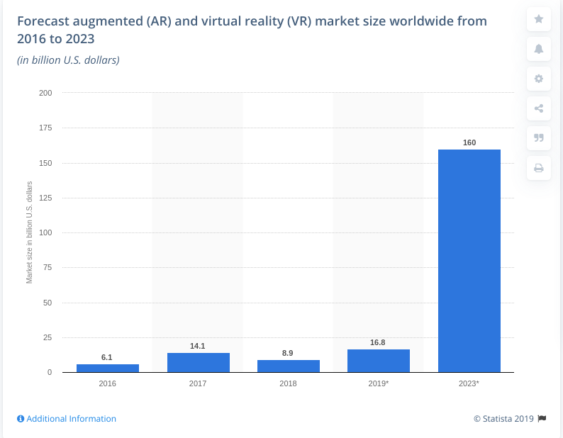Click the '© Statista 2019' text

tap(503, 419)
